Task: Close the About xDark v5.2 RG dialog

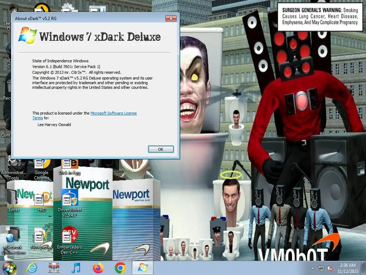Action: point(171,19)
